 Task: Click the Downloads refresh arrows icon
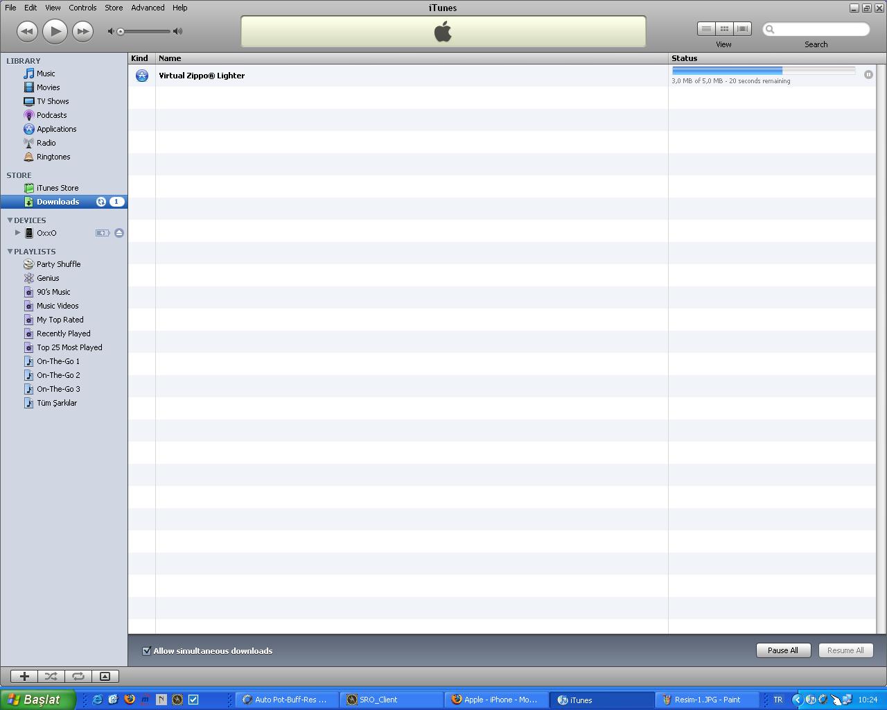101,202
